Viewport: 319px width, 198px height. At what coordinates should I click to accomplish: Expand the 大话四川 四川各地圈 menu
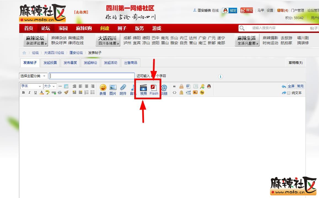coord(108,40)
